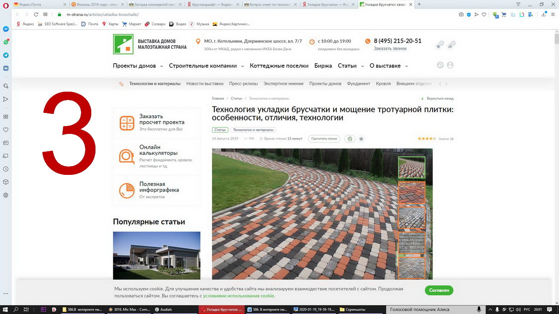Add article to favorites via star icon

tap(361, 138)
